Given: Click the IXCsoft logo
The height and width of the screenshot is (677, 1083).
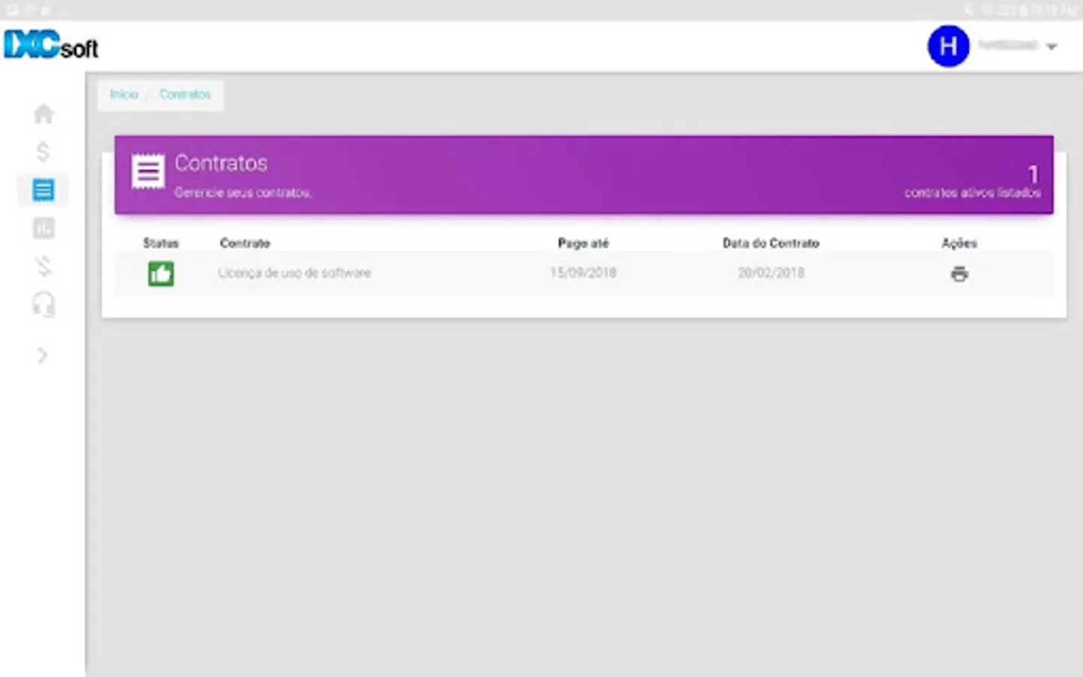Looking at the screenshot, I should click(x=51, y=45).
